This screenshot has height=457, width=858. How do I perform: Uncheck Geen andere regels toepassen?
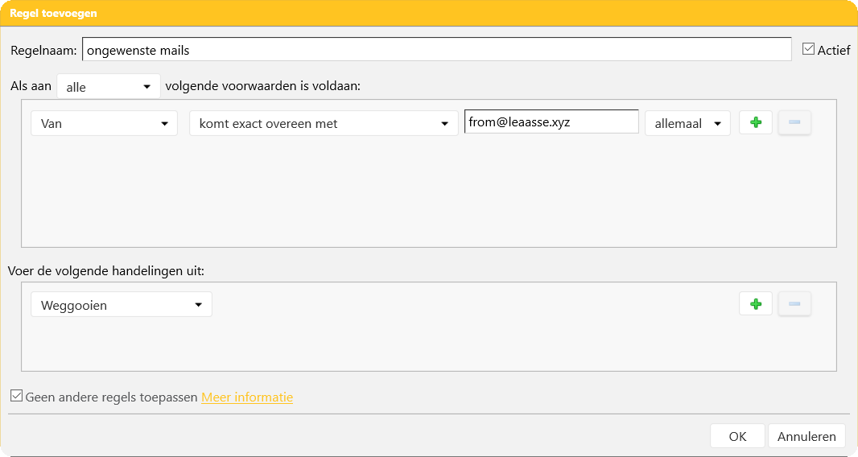coord(16,396)
